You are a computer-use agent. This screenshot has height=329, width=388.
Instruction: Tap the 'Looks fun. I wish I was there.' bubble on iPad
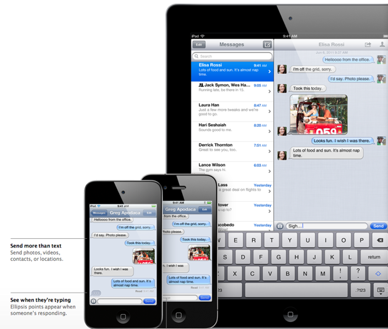coord(342,141)
